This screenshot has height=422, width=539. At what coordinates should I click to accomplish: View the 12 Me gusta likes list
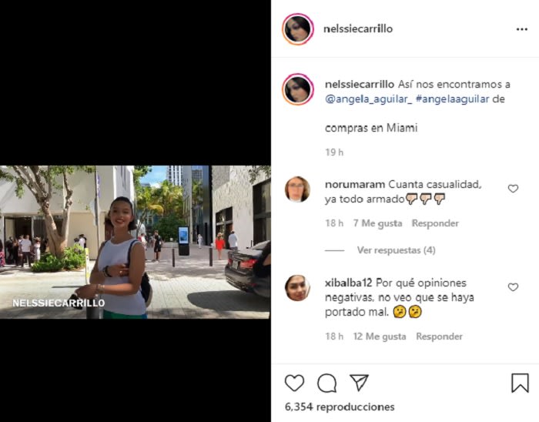tap(380, 337)
